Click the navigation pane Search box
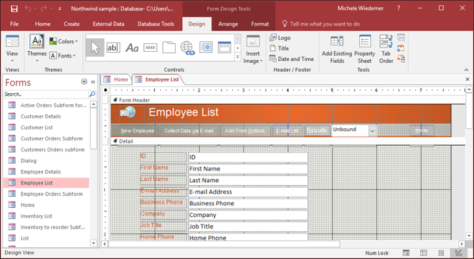This screenshot has height=259, width=474. pos(46,94)
